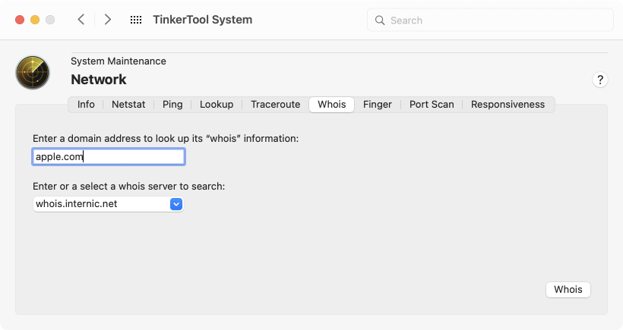Click the 'Enter a domain address' label

[x=166, y=138]
